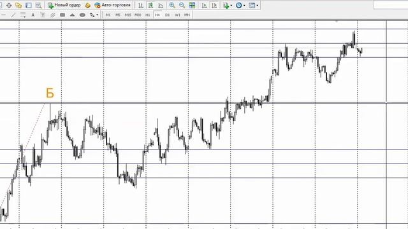
Task: Select the equidistant channel tool
Action: pos(53,15)
